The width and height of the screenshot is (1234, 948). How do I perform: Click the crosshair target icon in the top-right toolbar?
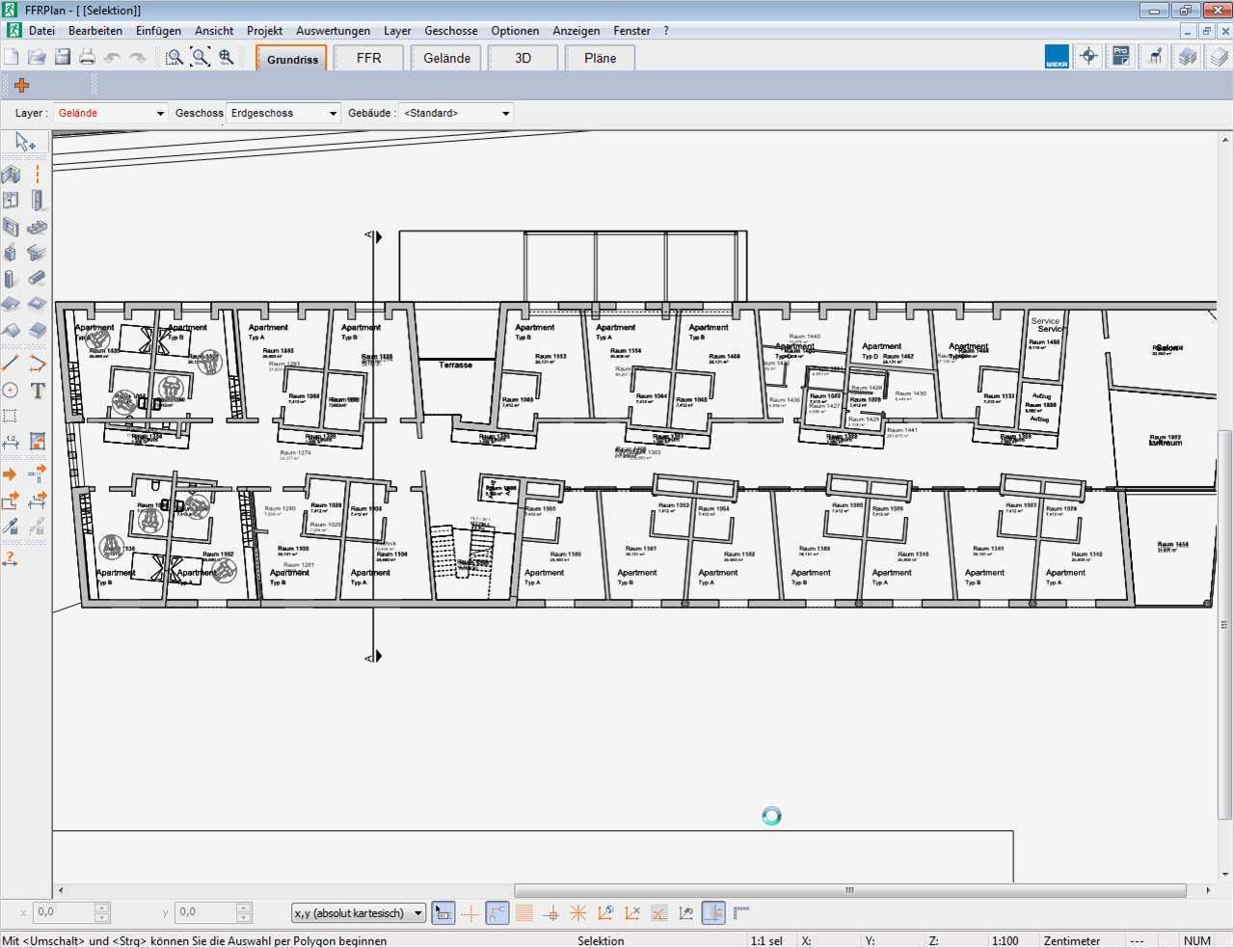pos(1088,57)
